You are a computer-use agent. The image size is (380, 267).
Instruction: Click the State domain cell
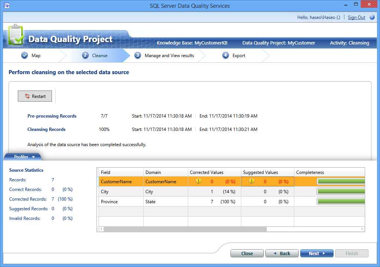pyautogui.click(x=166, y=201)
